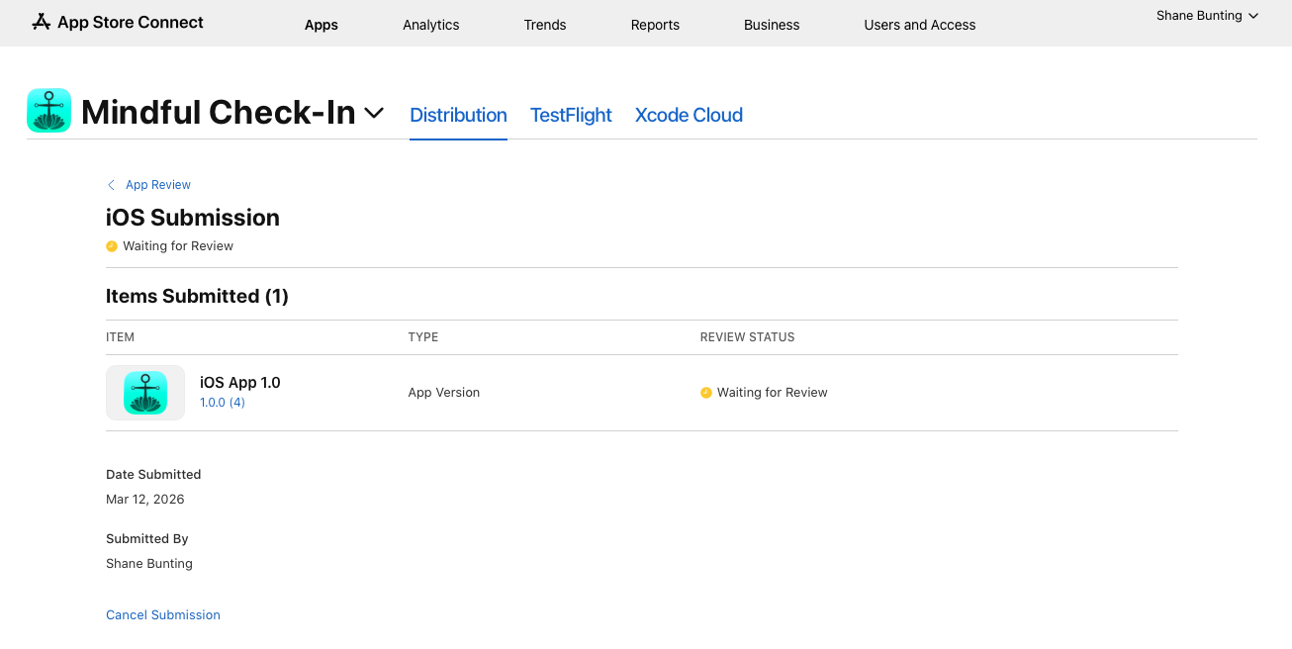The image size is (1292, 649).
Task: Open Users and Access section
Action: point(920,25)
